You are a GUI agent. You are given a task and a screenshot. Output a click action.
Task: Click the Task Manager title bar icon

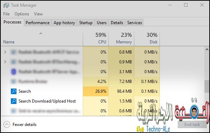pos(6,5)
